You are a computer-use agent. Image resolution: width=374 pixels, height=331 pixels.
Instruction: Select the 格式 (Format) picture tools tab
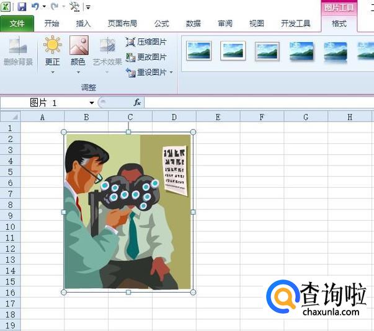[339, 24]
